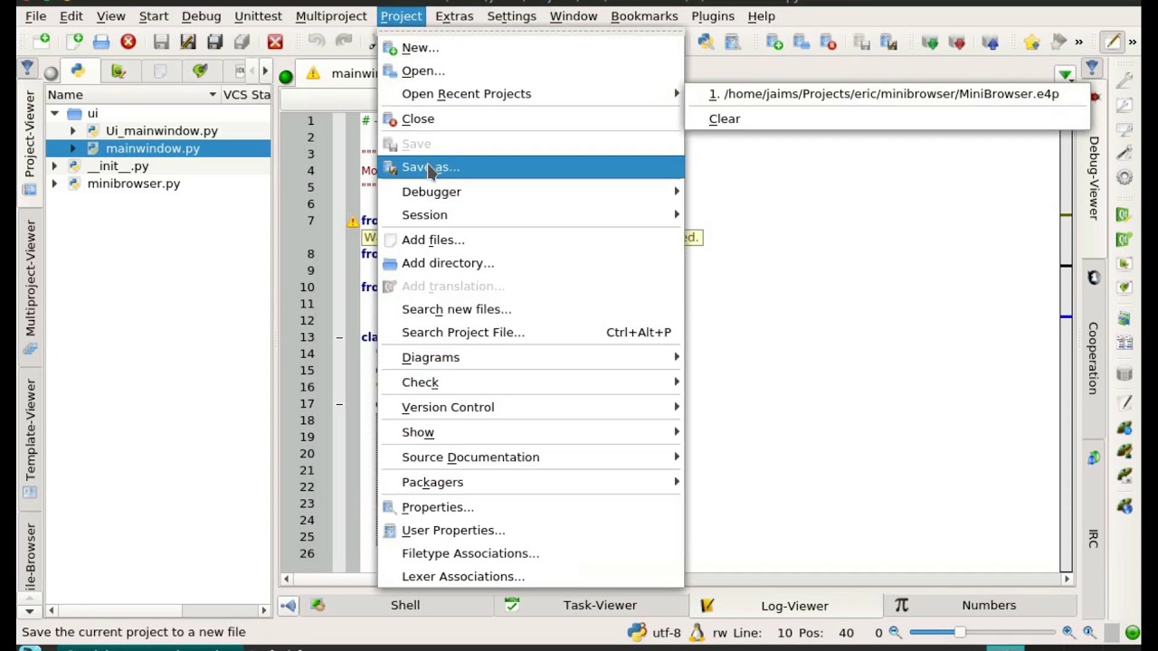Open the Packagers submenu
Screen dimensions: 1158x651
(531, 482)
